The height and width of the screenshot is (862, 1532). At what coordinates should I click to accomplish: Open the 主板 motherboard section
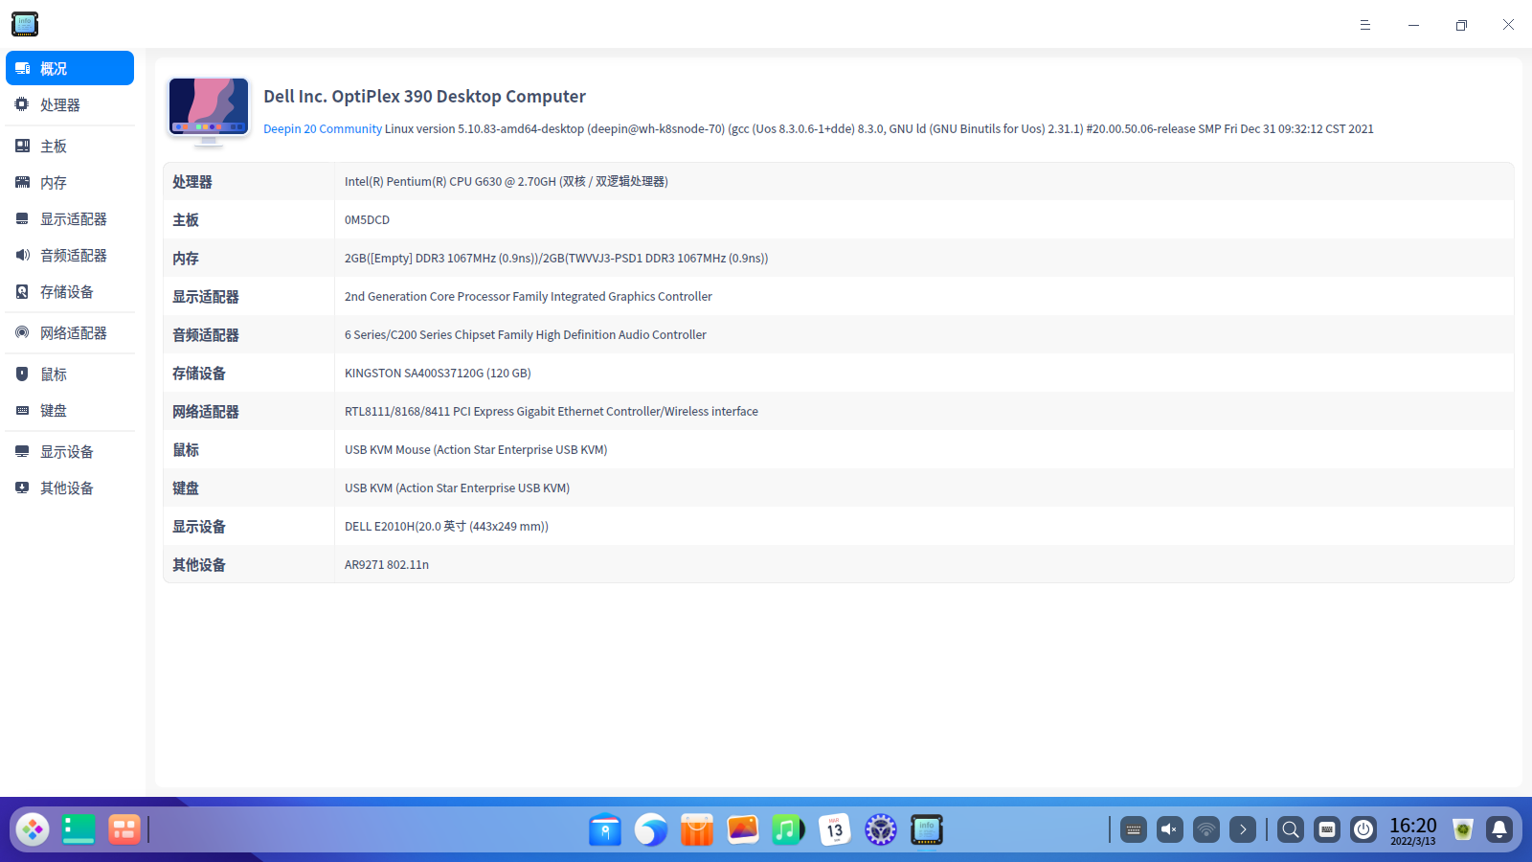coord(70,146)
